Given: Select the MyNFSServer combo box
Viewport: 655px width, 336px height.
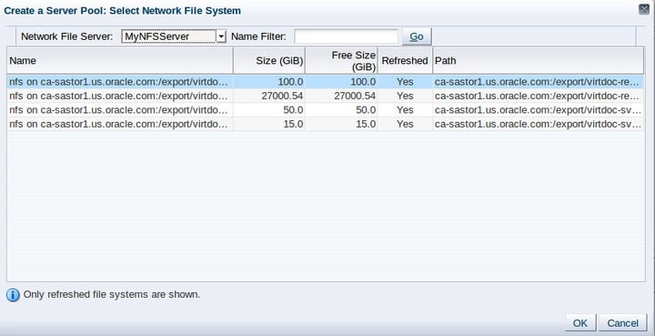Looking at the screenshot, I should tap(174, 36).
